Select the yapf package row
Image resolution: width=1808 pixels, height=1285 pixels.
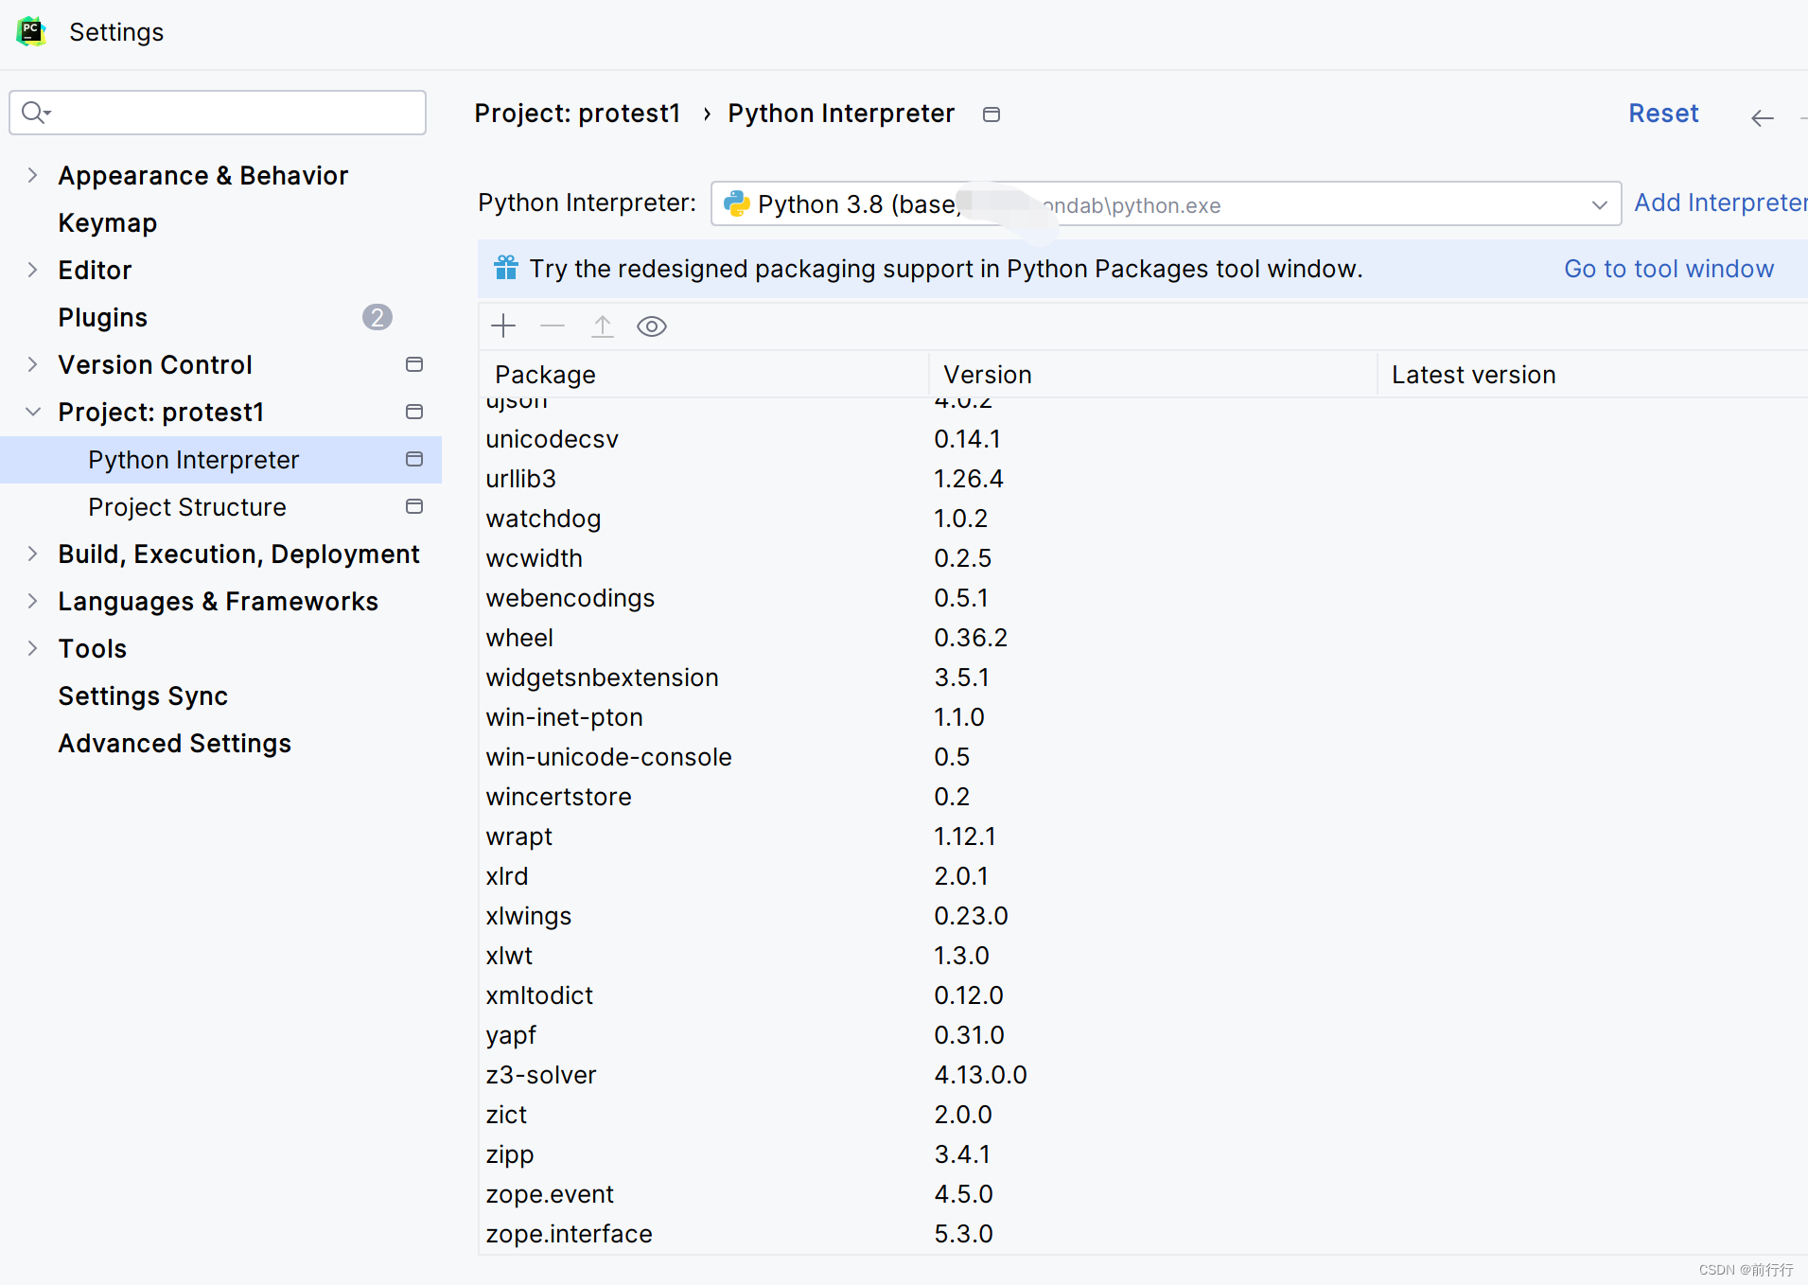point(1143,1035)
